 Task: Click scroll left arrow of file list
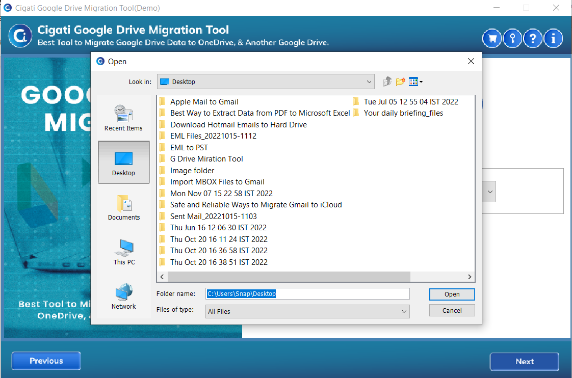click(x=162, y=277)
